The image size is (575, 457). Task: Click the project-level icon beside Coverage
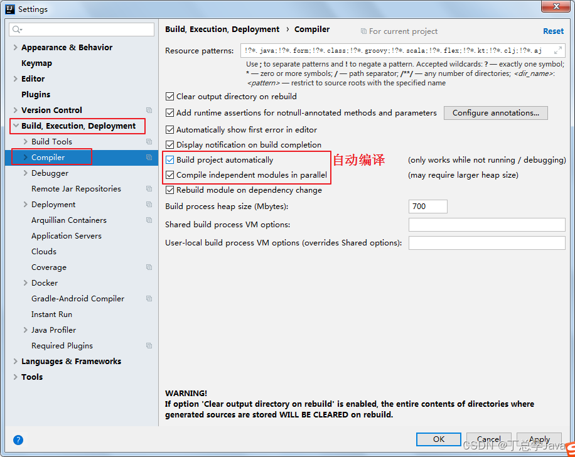point(149,267)
